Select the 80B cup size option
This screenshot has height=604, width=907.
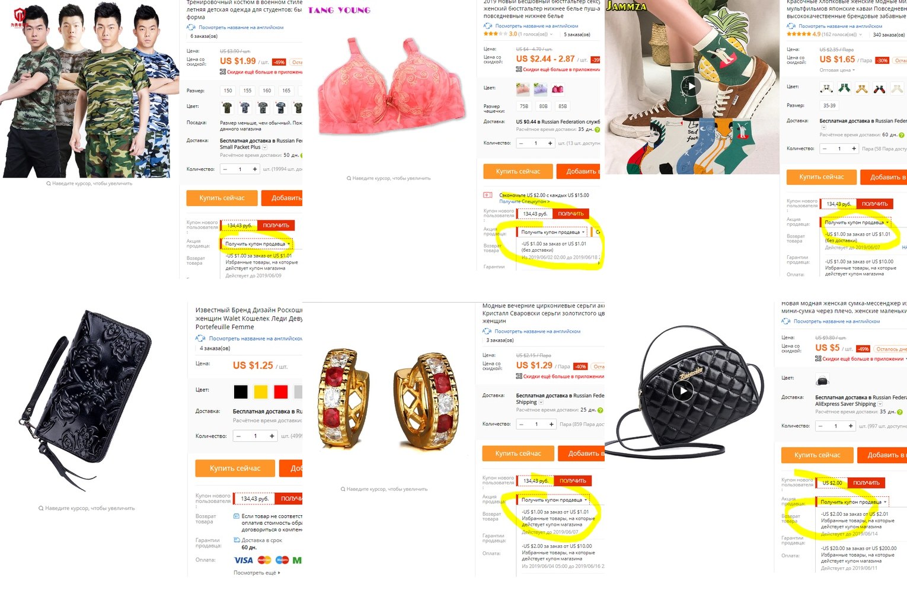pos(543,107)
